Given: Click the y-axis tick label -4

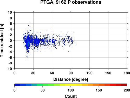Looking at the screenshot, I should coord(10,52).
